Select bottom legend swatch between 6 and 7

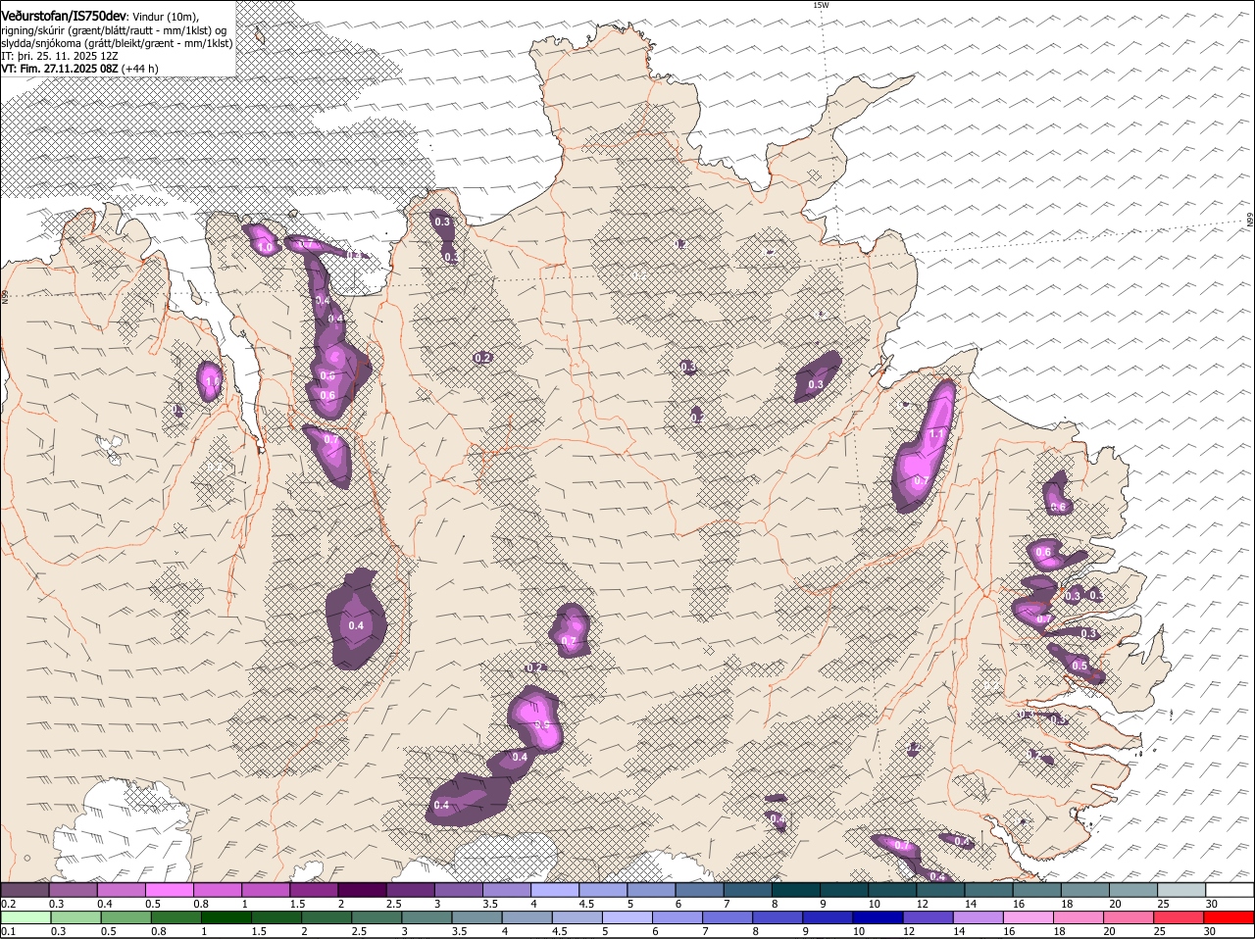[x=678, y=917]
